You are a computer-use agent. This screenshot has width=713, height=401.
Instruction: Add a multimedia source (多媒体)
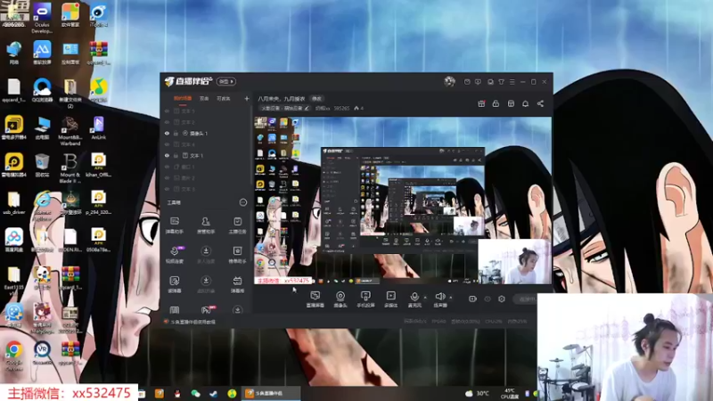click(390, 299)
